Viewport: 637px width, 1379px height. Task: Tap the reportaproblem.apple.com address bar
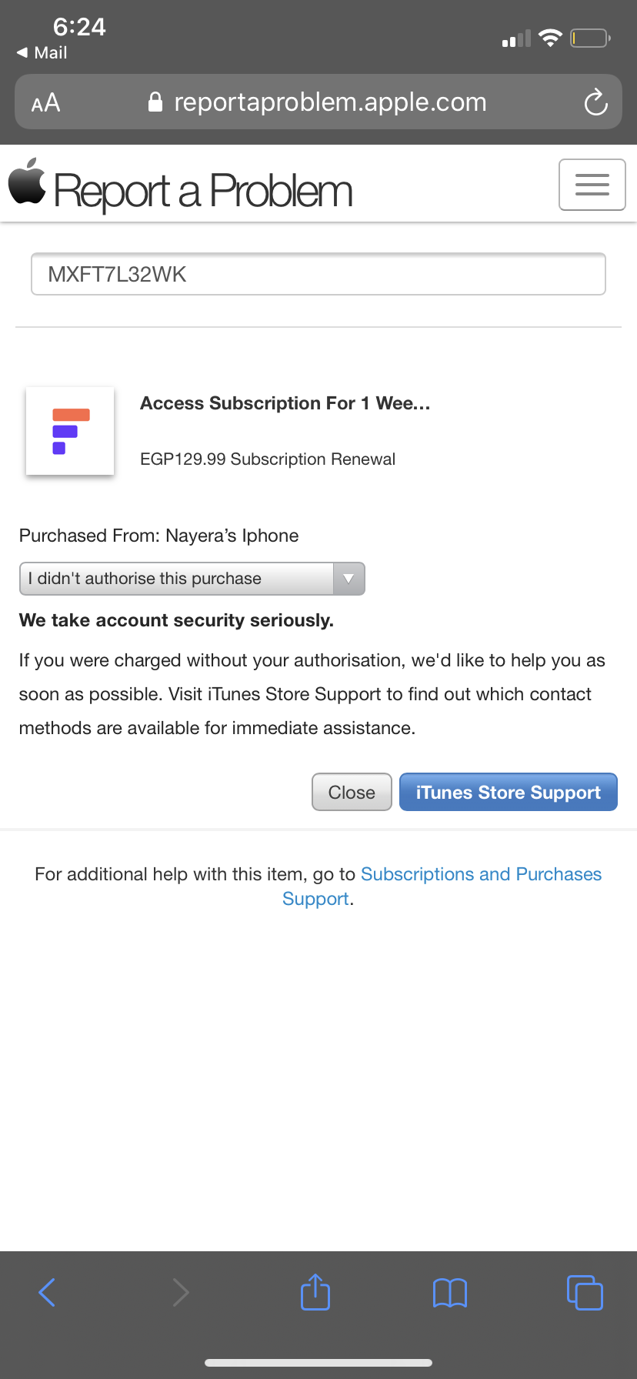pos(329,102)
